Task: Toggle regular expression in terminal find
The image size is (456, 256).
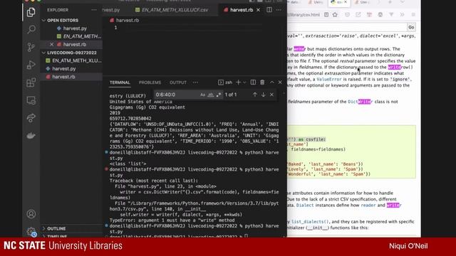Action: pos(219,95)
